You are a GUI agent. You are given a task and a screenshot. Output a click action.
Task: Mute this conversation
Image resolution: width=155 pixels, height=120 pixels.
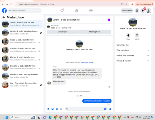pyautogui.click(x=128, y=35)
